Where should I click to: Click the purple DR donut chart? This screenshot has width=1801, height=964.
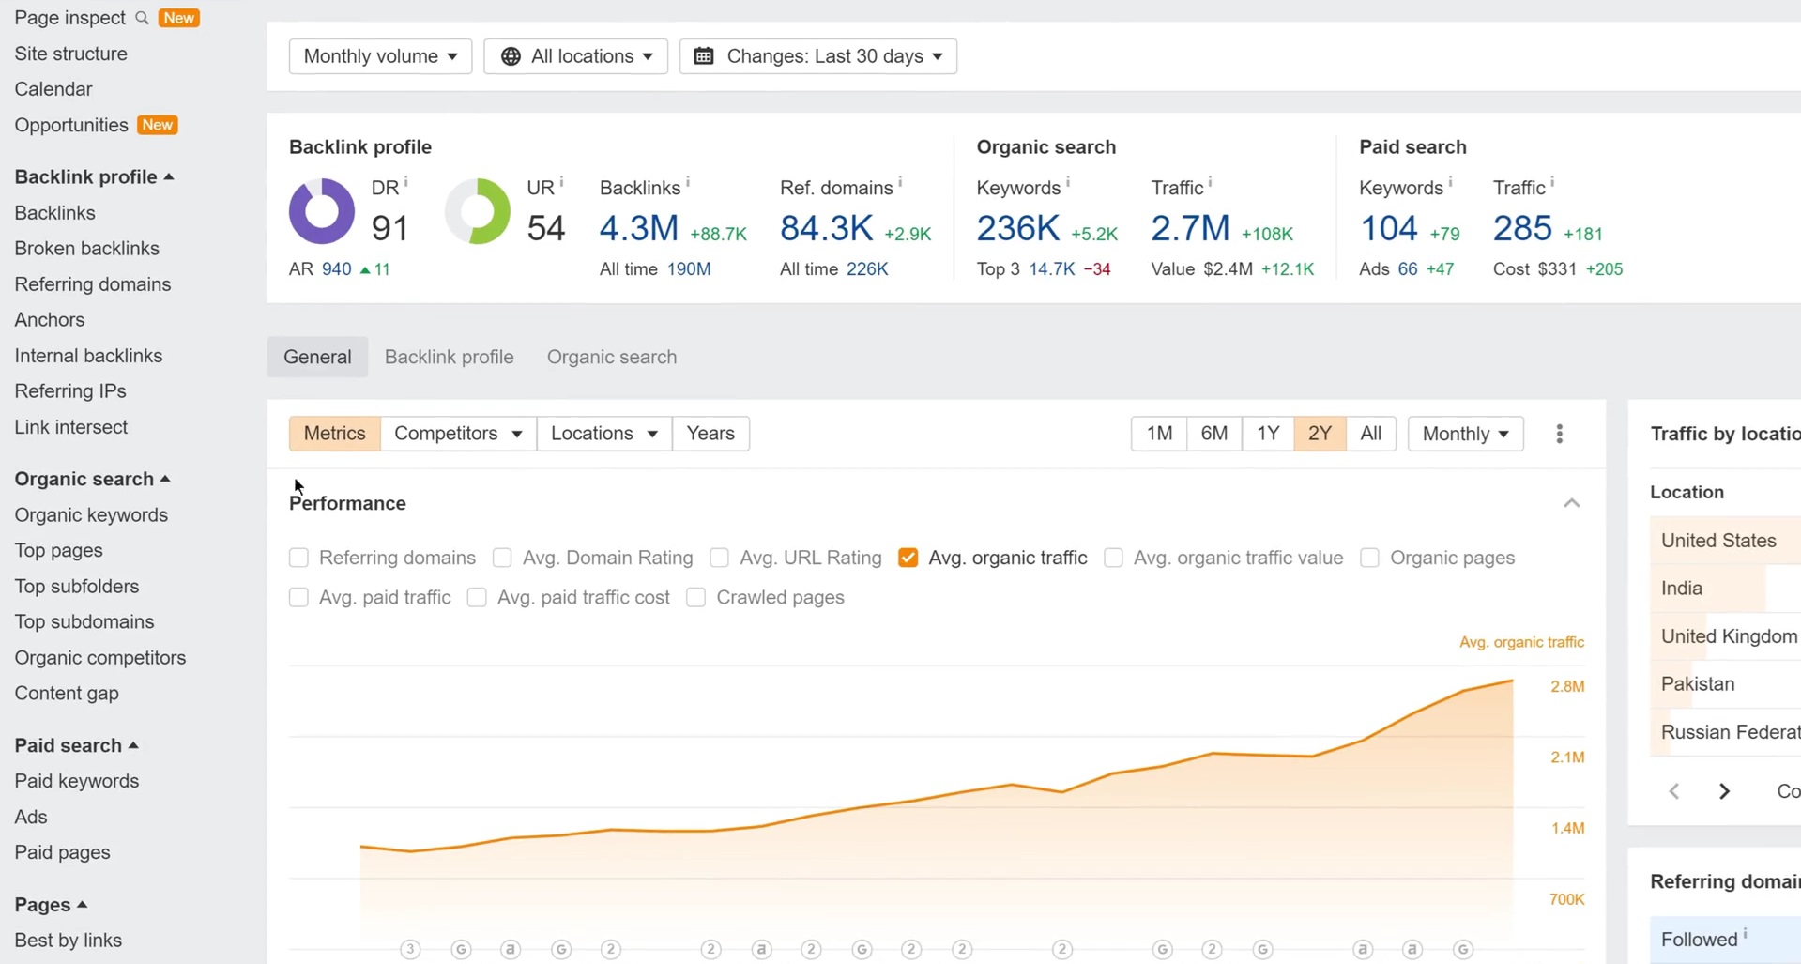click(322, 211)
